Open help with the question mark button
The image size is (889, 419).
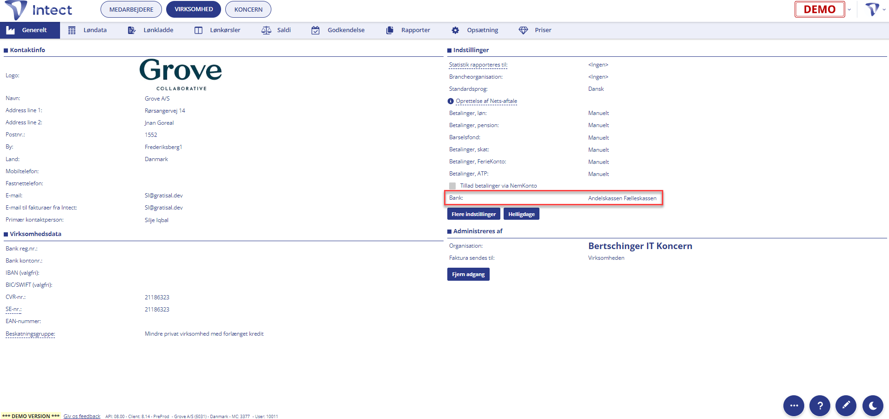820,405
